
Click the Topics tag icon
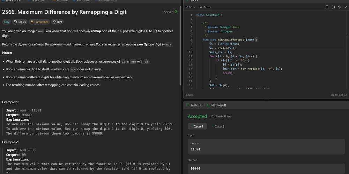click(x=15, y=22)
